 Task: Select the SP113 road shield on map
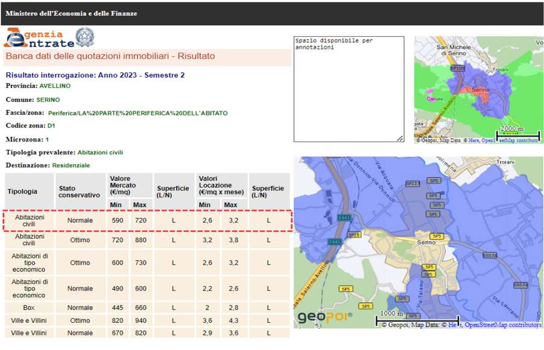pos(413,183)
